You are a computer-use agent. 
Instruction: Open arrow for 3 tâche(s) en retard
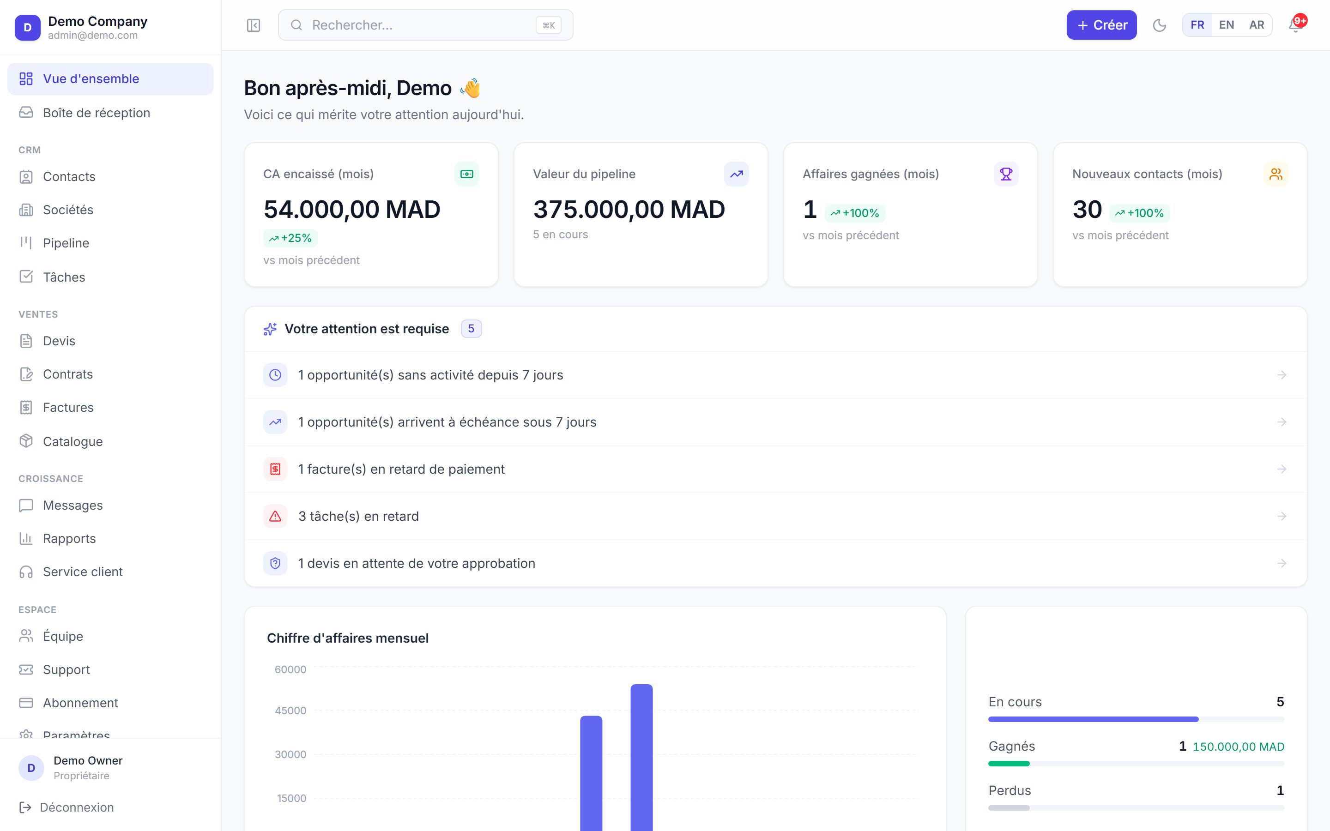(1282, 517)
